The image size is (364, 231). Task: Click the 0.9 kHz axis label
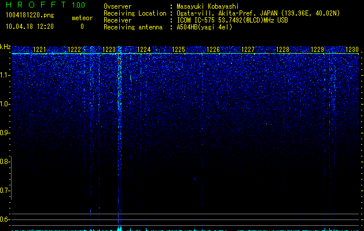(4, 133)
